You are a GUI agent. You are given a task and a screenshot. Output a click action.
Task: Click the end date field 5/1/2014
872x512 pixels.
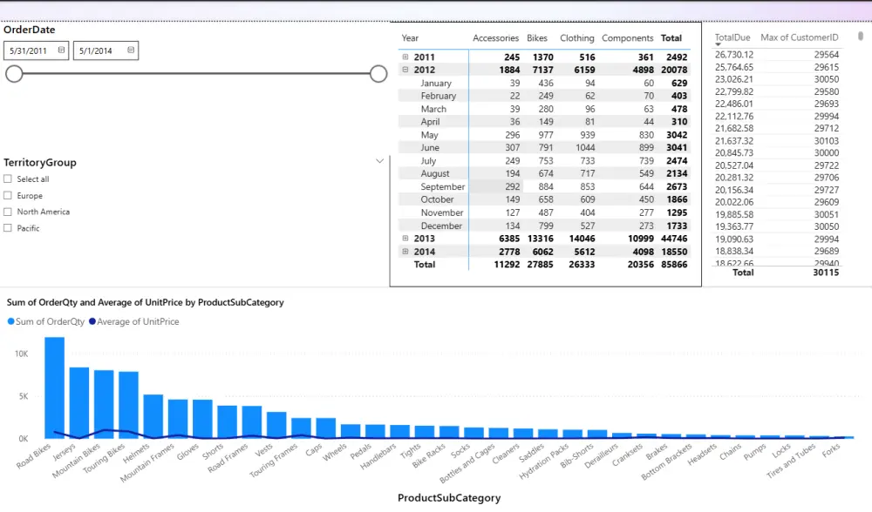pos(106,51)
